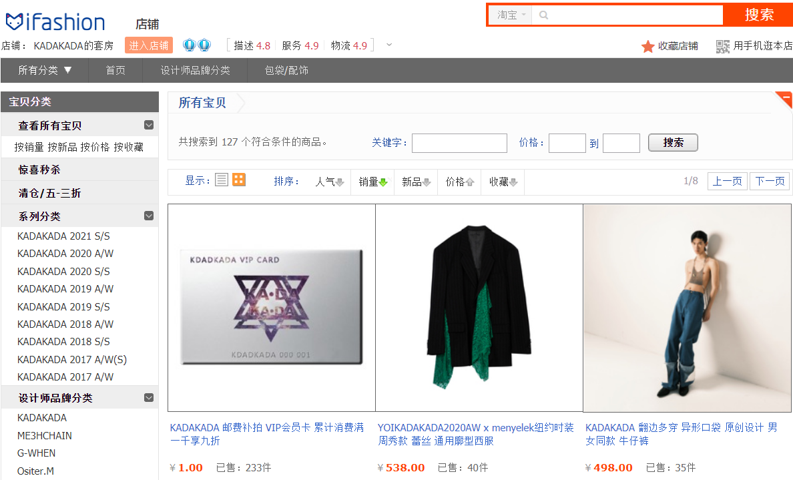Click the maximum price input field
The height and width of the screenshot is (480, 793).
pyautogui.click(x=621, y=143)
